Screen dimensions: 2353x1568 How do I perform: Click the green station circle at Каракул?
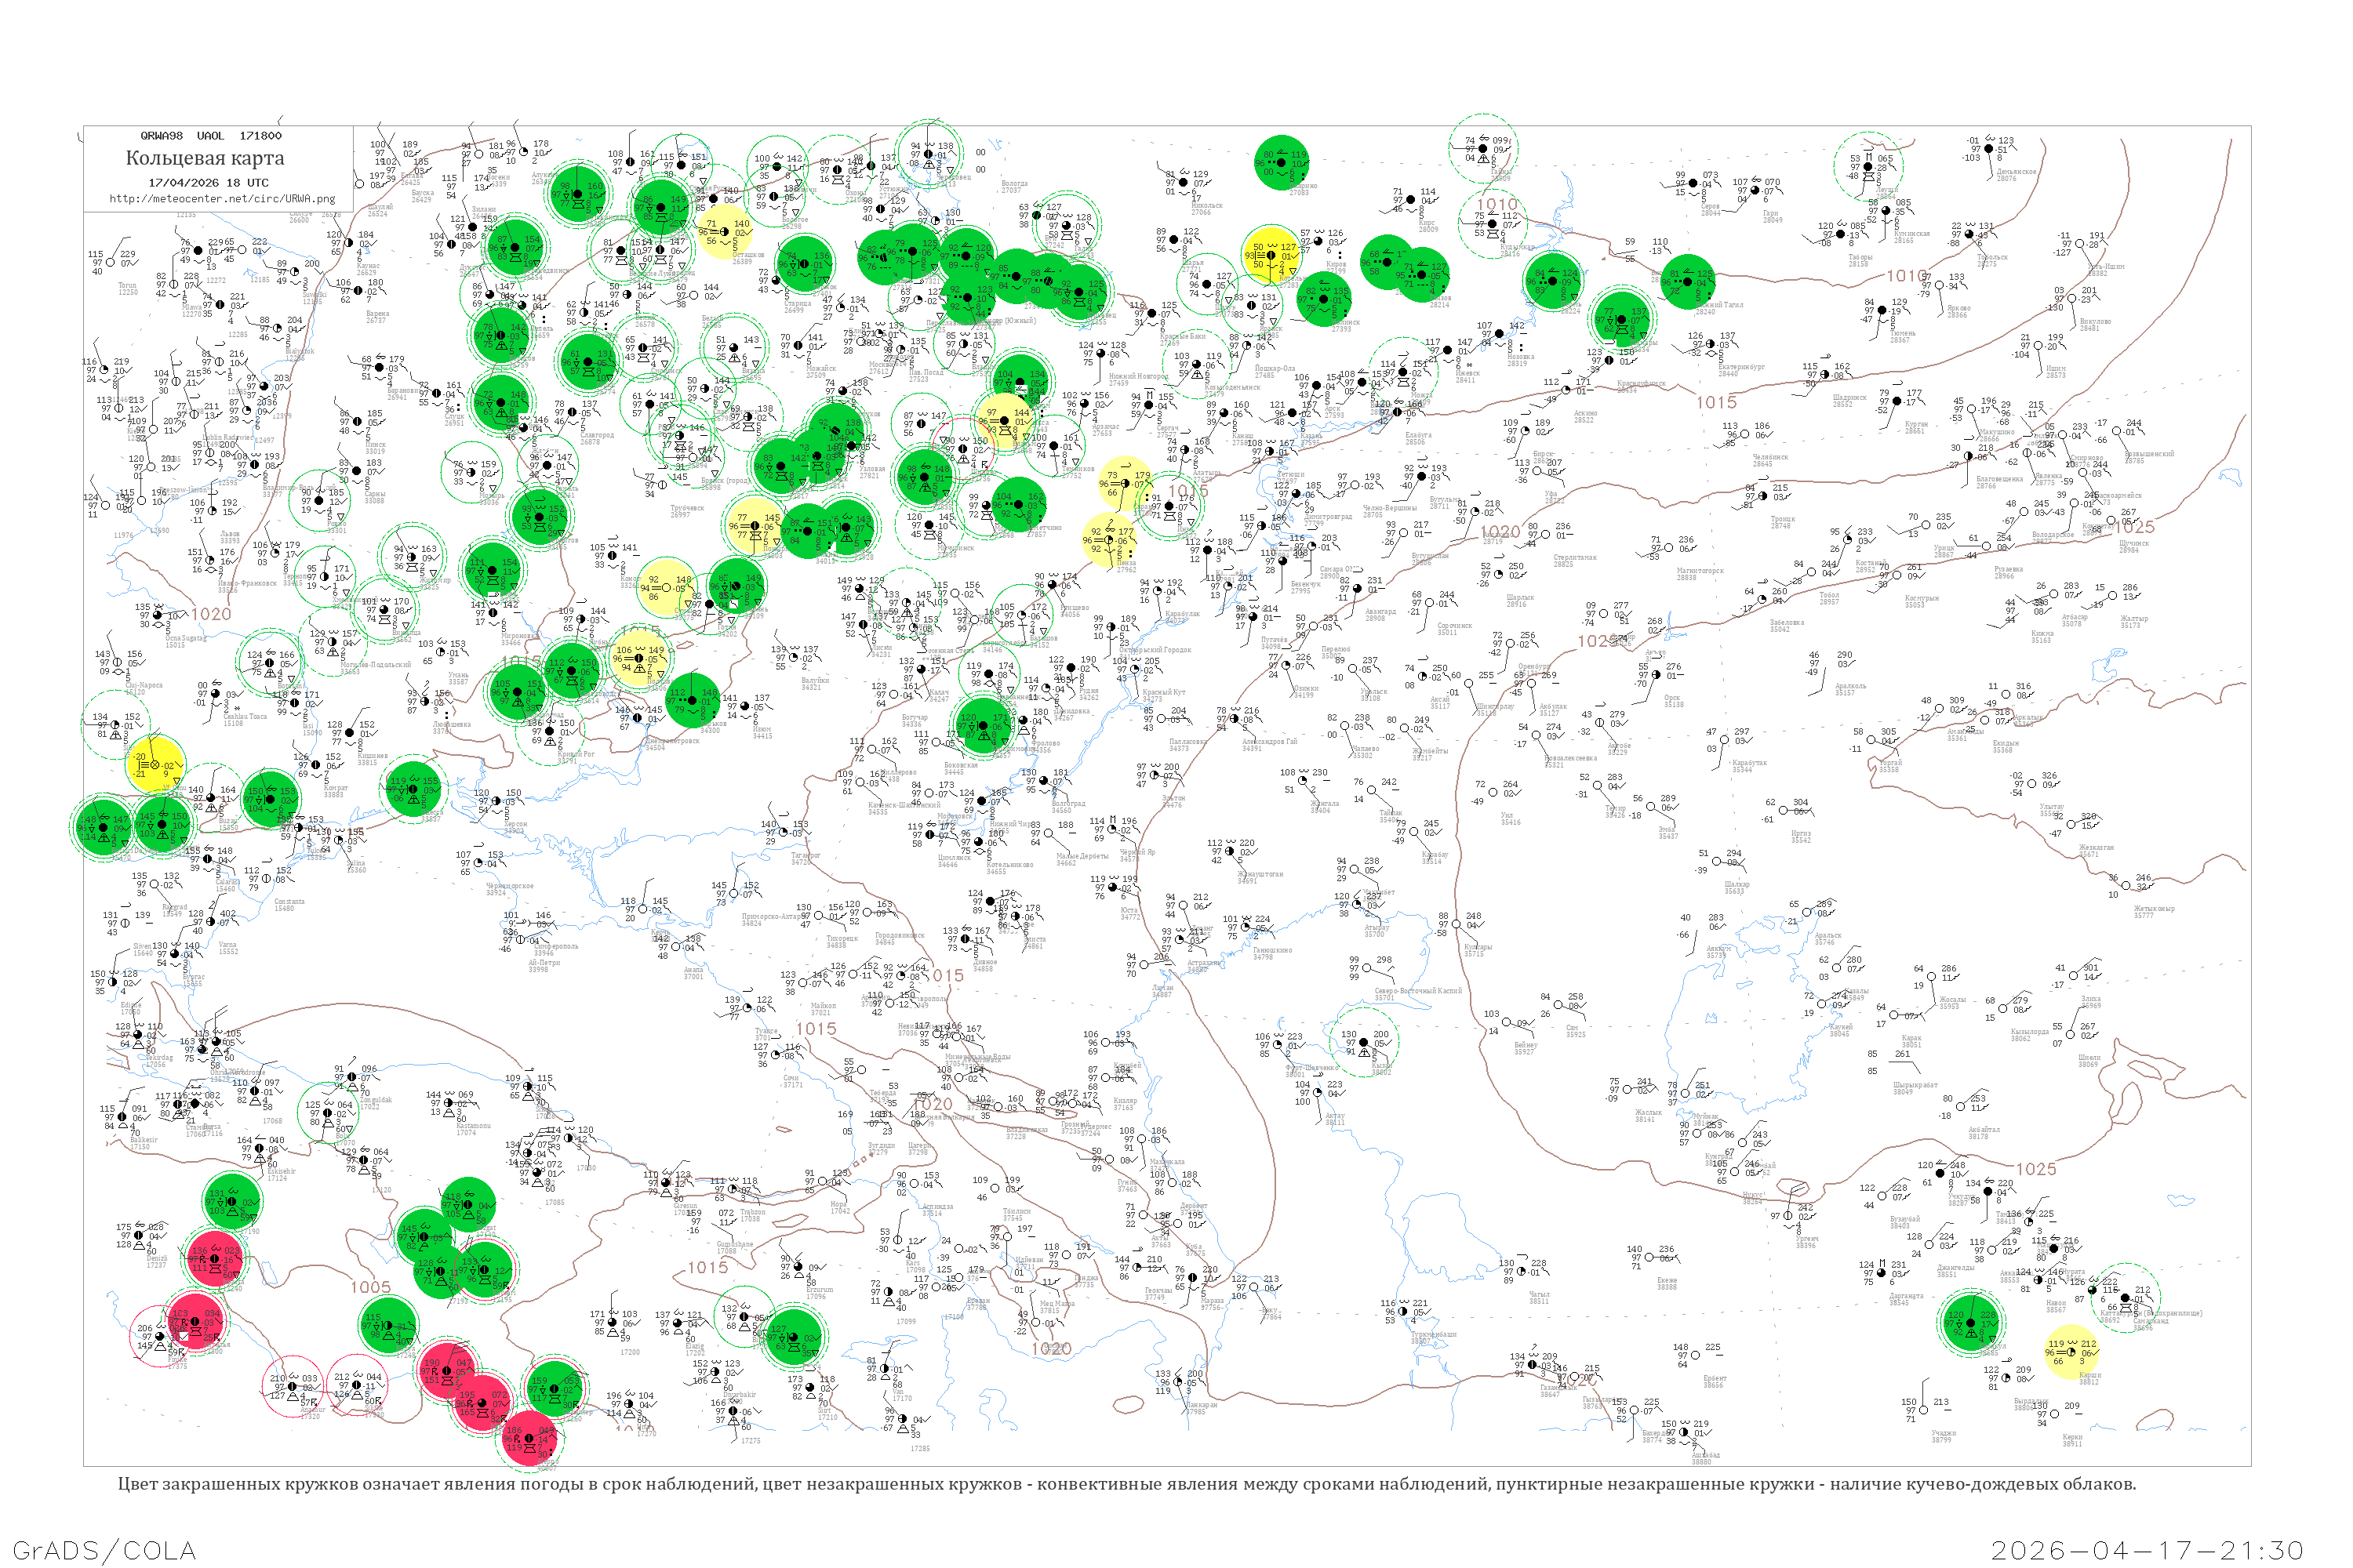coord(1971,1322)
